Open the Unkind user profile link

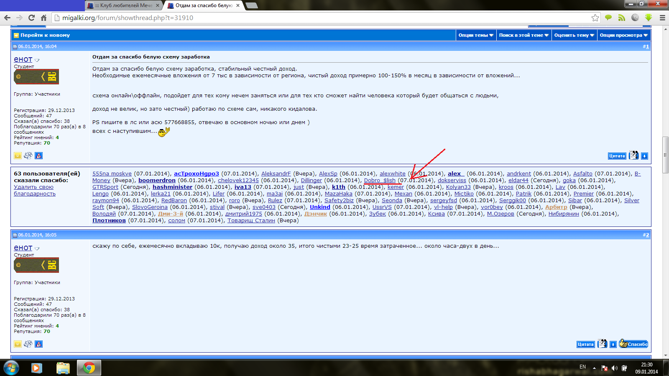click(x=320, y=207)
